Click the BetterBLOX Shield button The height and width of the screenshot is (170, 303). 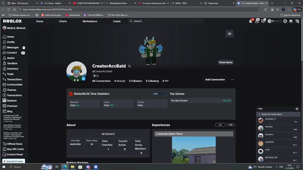coord(14,162)
